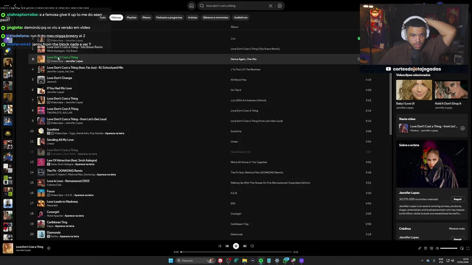Viewport: 472px width, 265px height.
Task: Open Jennifer Lopez link in now-playing bar
Action: [23, 250]
